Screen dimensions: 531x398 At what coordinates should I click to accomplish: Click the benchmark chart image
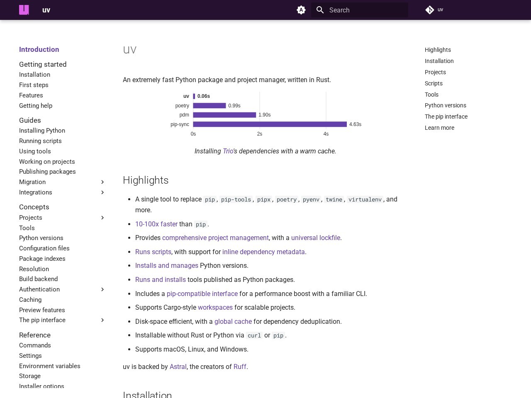[265, 114]
